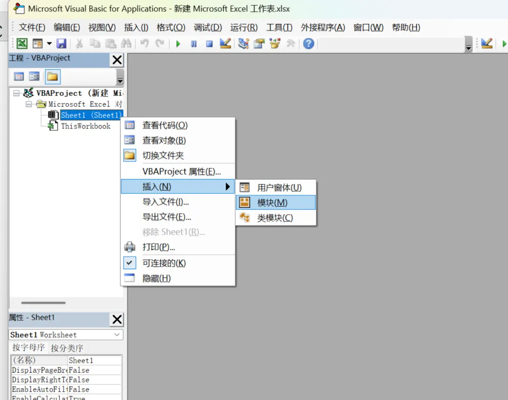Open the 窗口(W) menu
This screenshot has height=400, width=508.
pyautogui.click(x=368, y=28)
